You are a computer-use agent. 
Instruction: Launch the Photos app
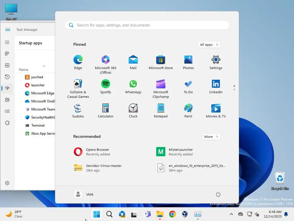[x=188, y=62]
